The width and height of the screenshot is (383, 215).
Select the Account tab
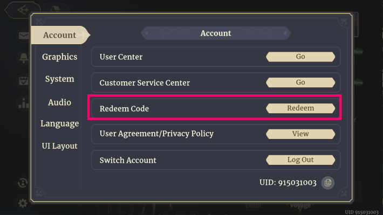point(60,35)
